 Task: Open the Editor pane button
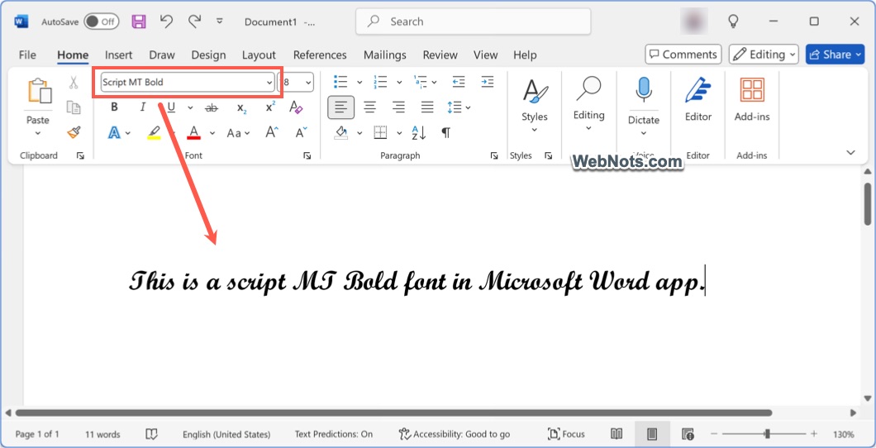point(698,99)
